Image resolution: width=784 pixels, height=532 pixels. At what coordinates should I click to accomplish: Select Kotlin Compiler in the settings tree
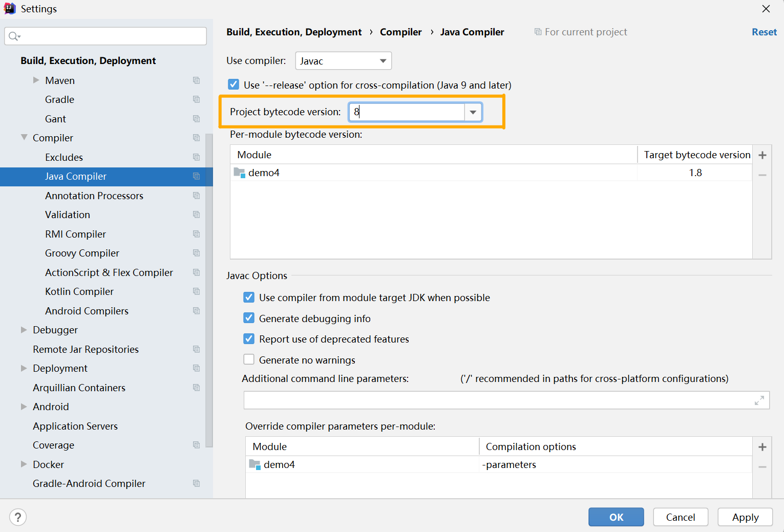click(x=79, y=291)
